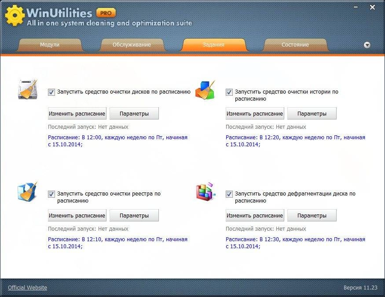This screenshot has width=385, height=297.
Task: Toggle scheduled registry cleaner checkbox
Action: [x=51, y=194]
